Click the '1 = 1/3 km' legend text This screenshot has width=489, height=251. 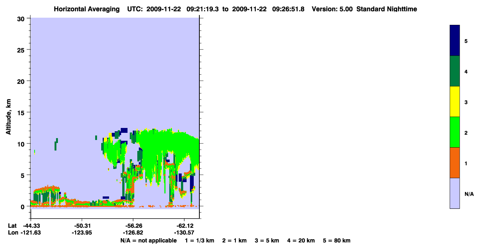click(x=200, y=240)
